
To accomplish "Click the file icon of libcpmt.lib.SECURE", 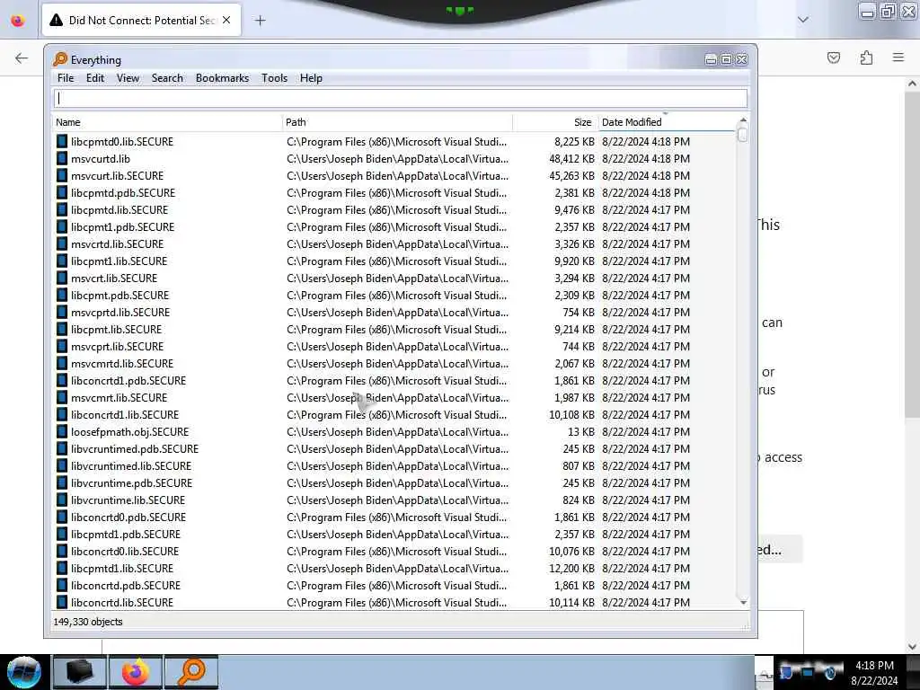I will click(x=62, y=329).
